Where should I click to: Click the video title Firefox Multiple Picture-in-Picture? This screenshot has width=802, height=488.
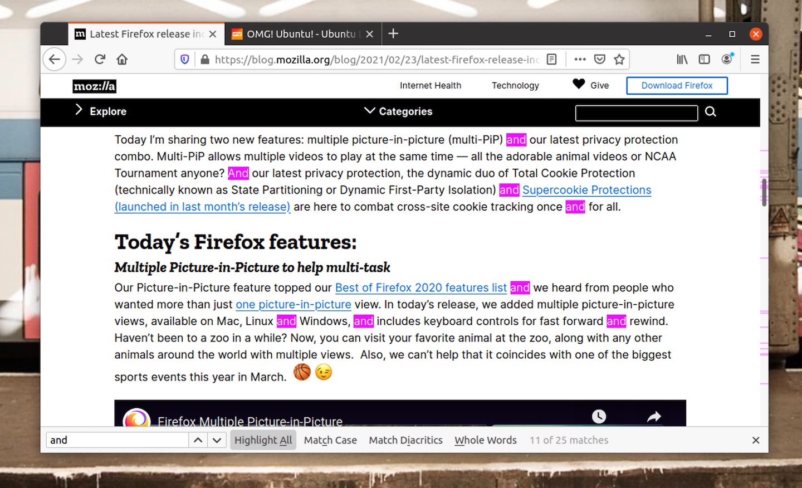pos(250,421)
